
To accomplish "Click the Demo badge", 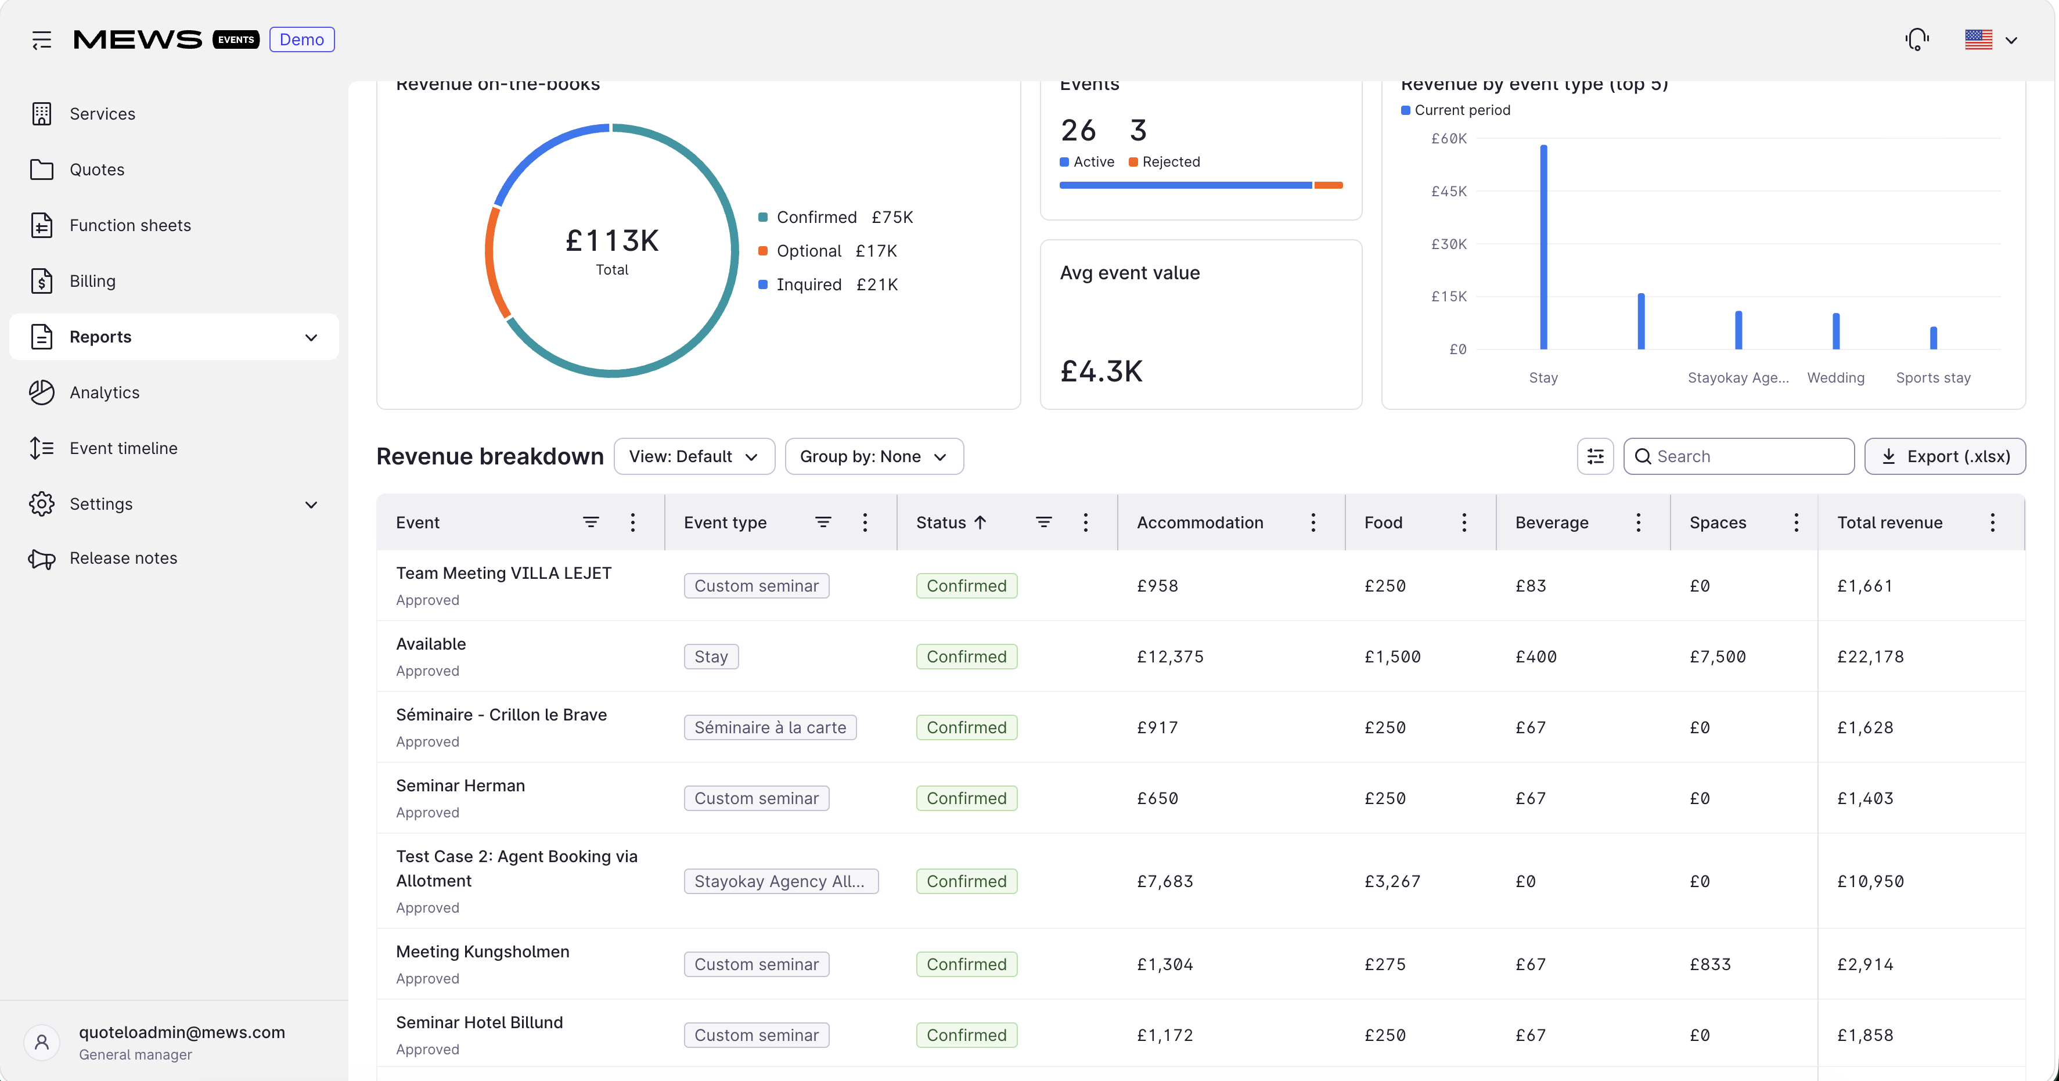I will [301, 39].
